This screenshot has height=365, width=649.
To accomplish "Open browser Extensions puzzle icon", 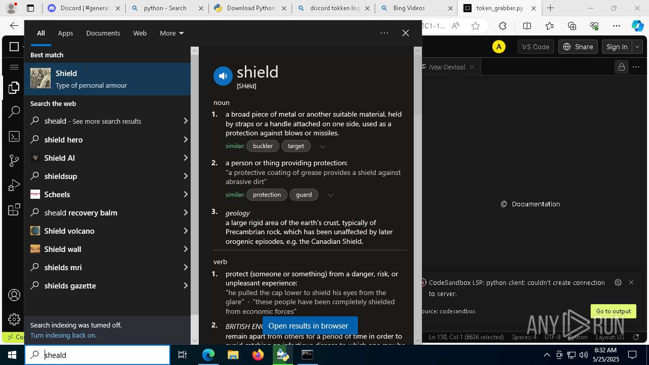I will [x=502, y=26].
